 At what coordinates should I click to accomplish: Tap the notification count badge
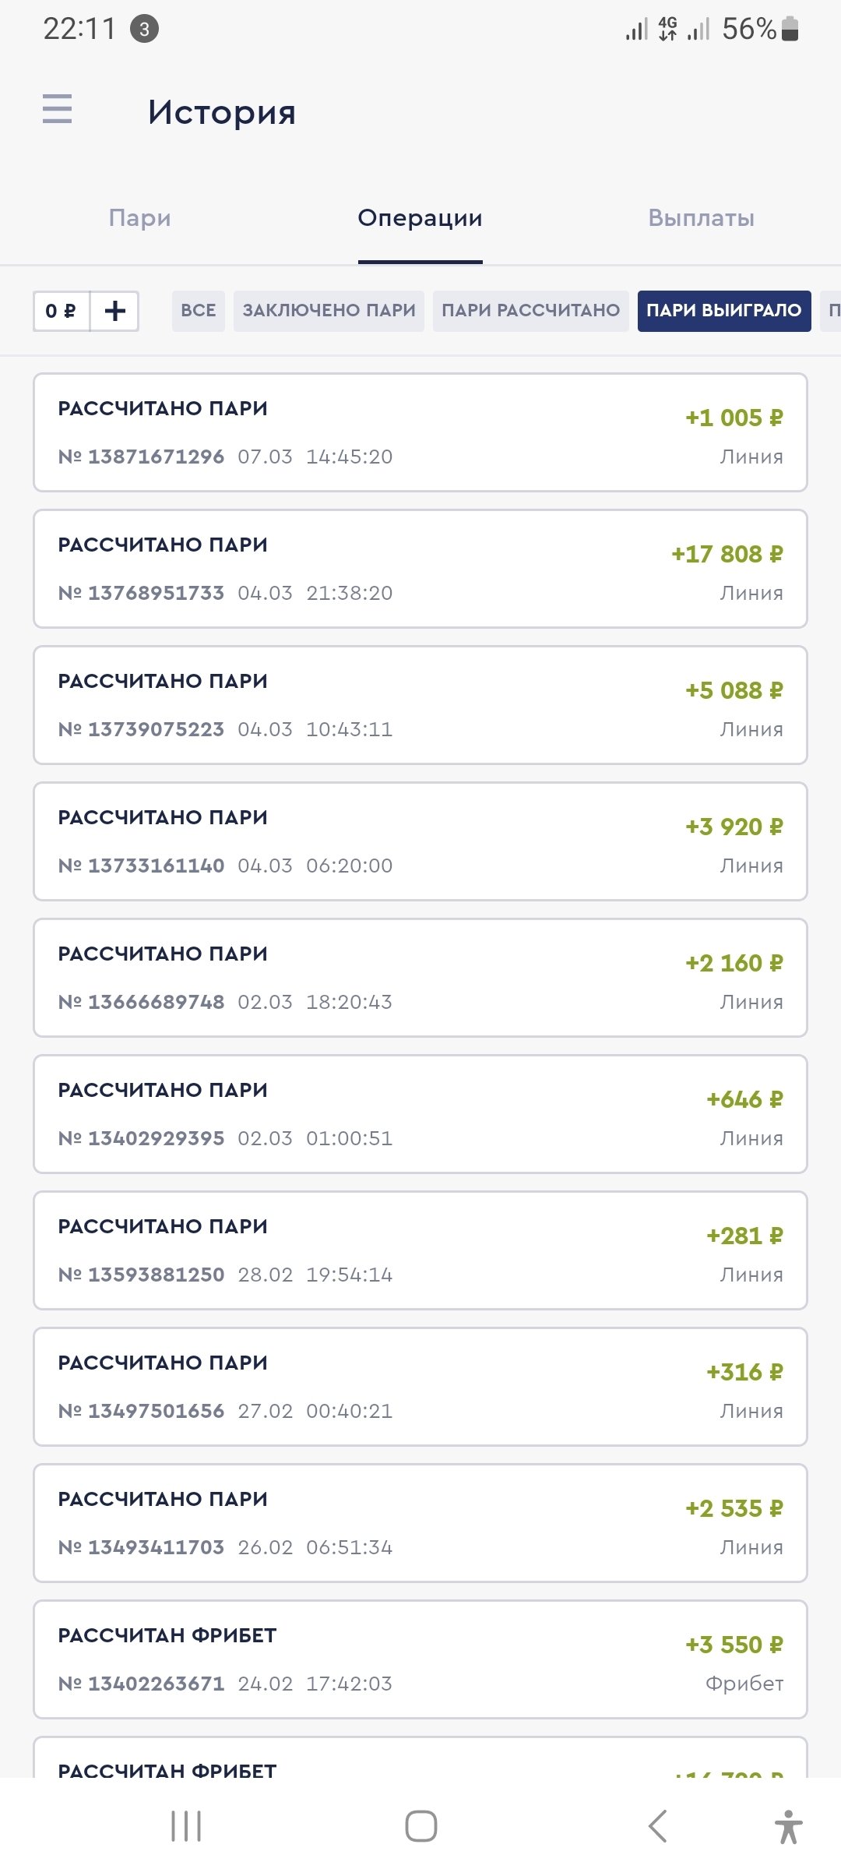coord(144,30)
